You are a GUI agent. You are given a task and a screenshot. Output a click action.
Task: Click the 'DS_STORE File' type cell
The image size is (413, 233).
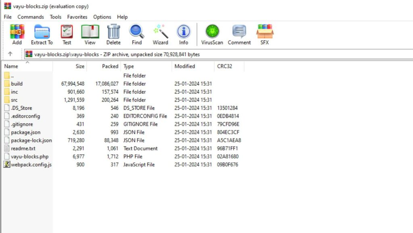point(139,108)
